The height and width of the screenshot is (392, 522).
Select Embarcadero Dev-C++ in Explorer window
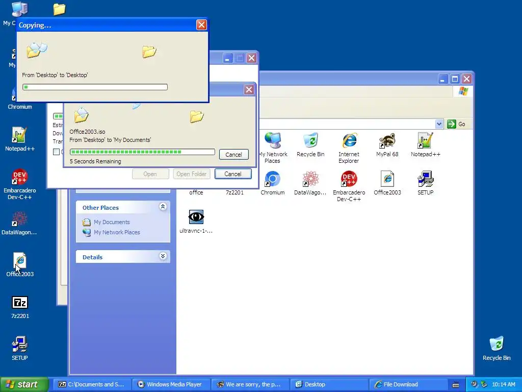click(x=349, y=186)
